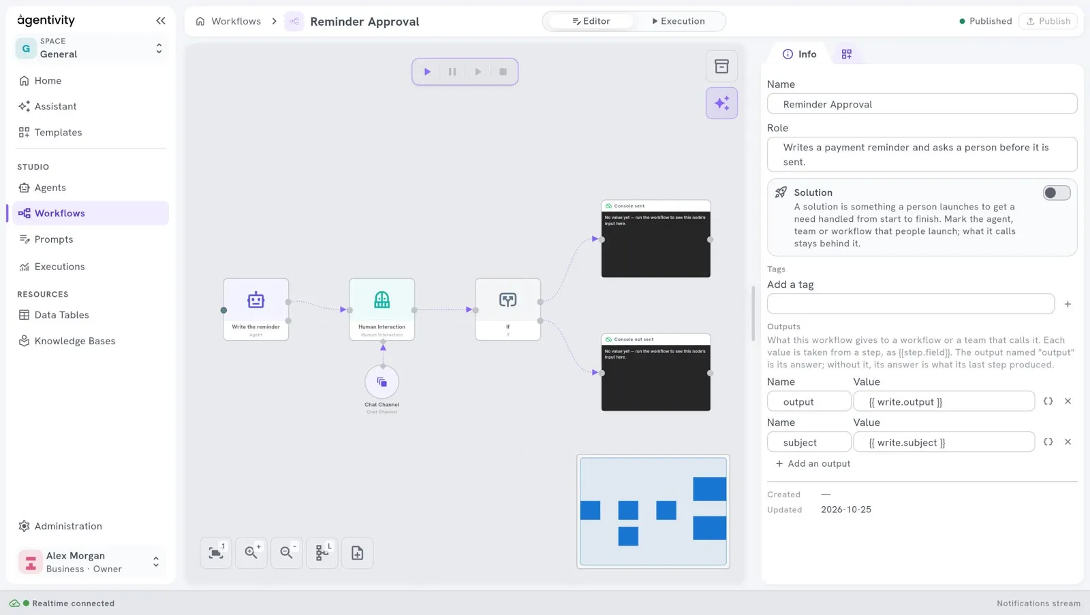The image size is (1090, 615).
Task: Open the Alex Morgan account menu
Action: tap(91, 562)
